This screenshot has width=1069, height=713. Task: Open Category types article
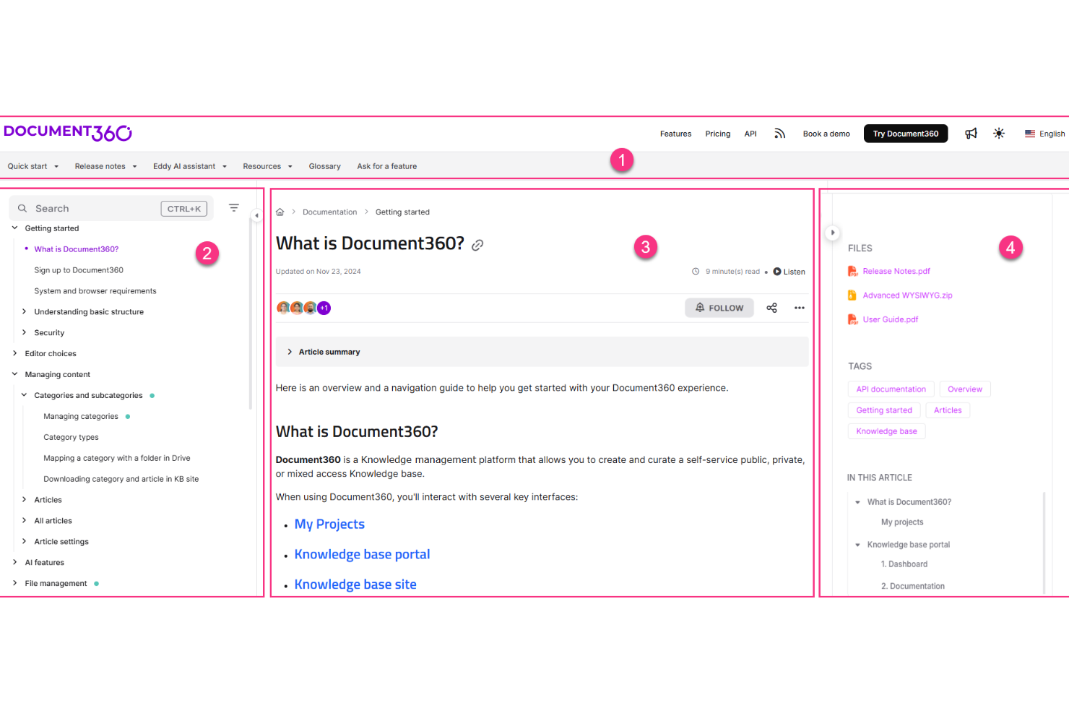71,437
